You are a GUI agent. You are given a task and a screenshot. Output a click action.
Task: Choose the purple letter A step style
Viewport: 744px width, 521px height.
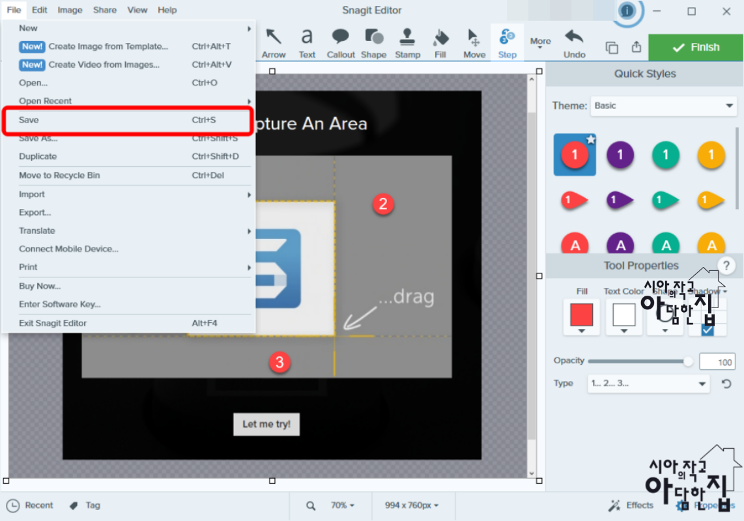coord(620,243)
